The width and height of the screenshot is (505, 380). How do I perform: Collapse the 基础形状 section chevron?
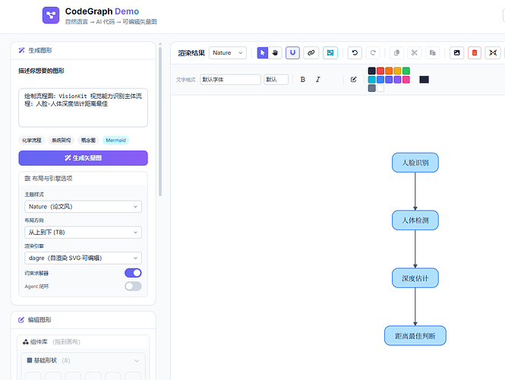click(137, 360)
